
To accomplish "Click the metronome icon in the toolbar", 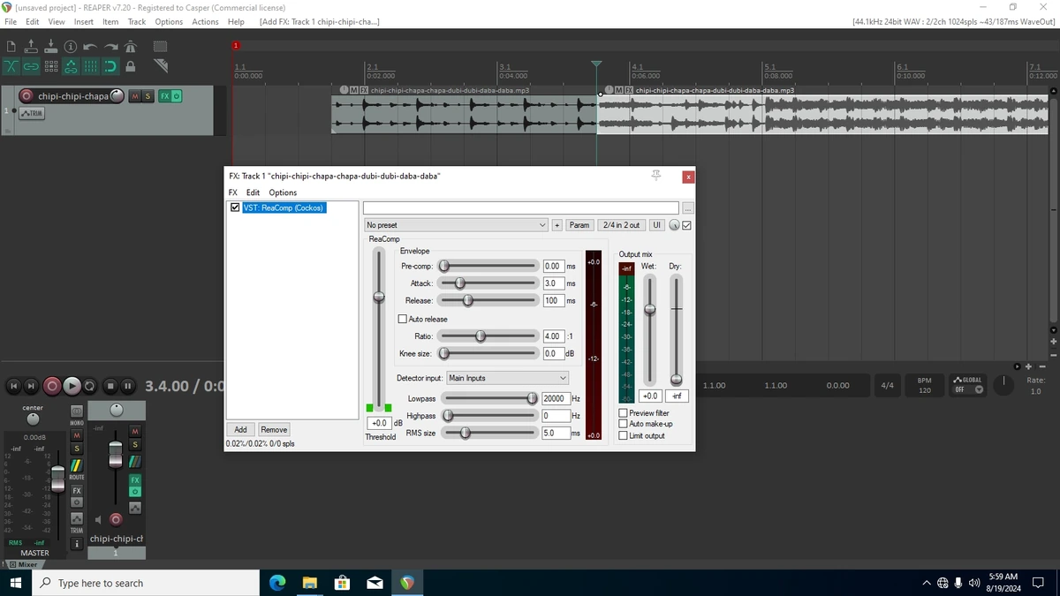I will [x=131, y=47].
